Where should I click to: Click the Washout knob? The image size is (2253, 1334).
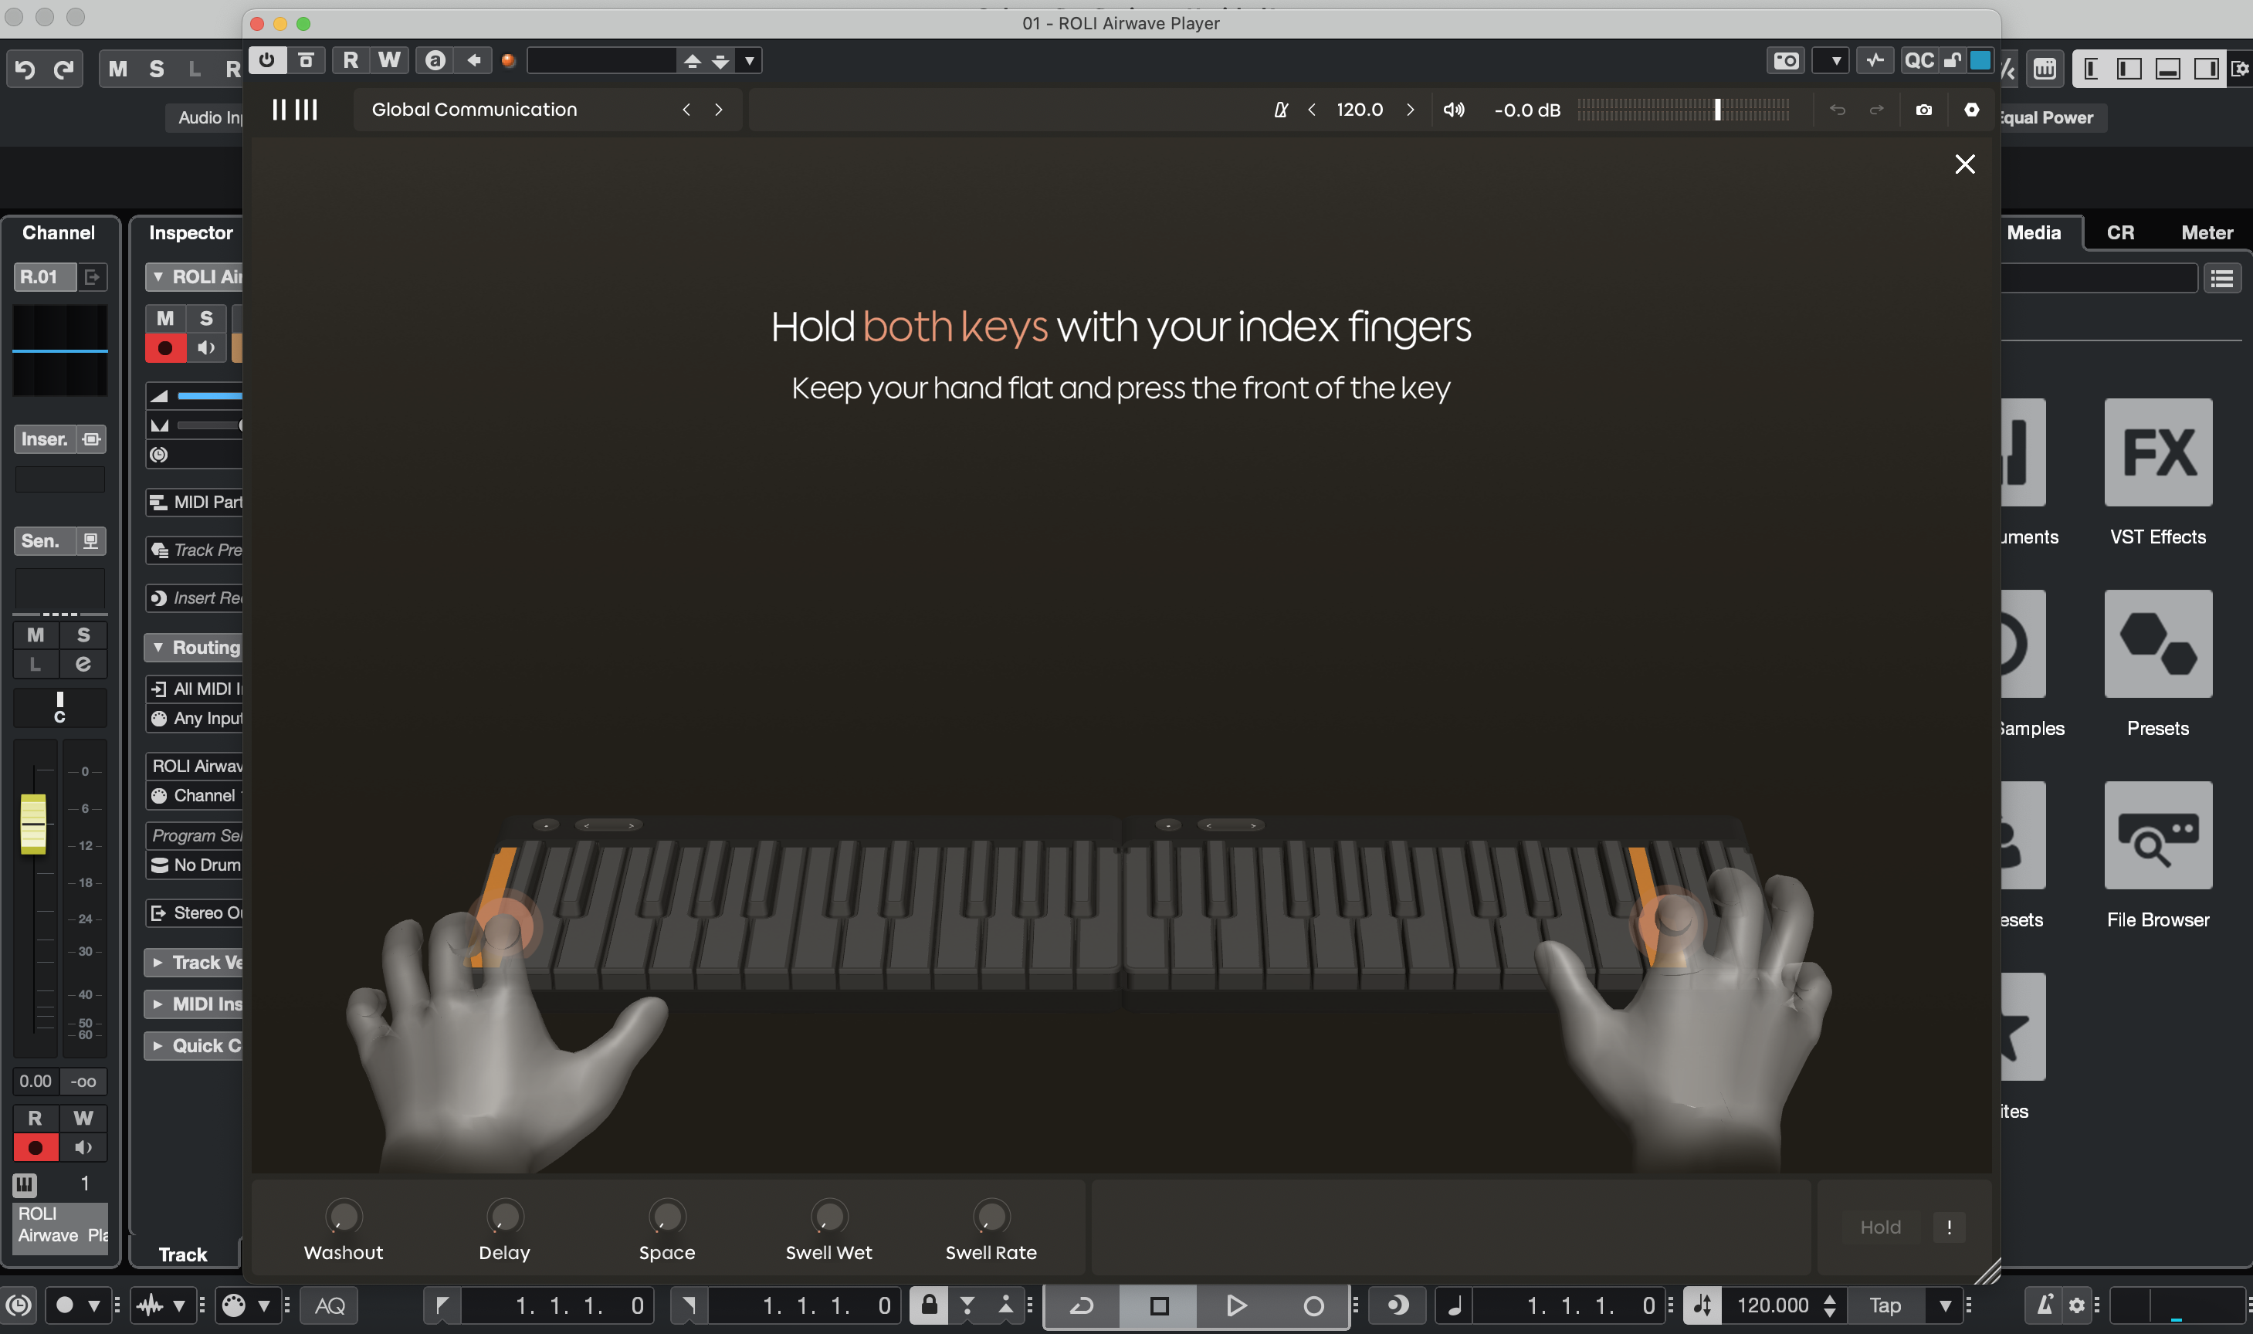344,1216
